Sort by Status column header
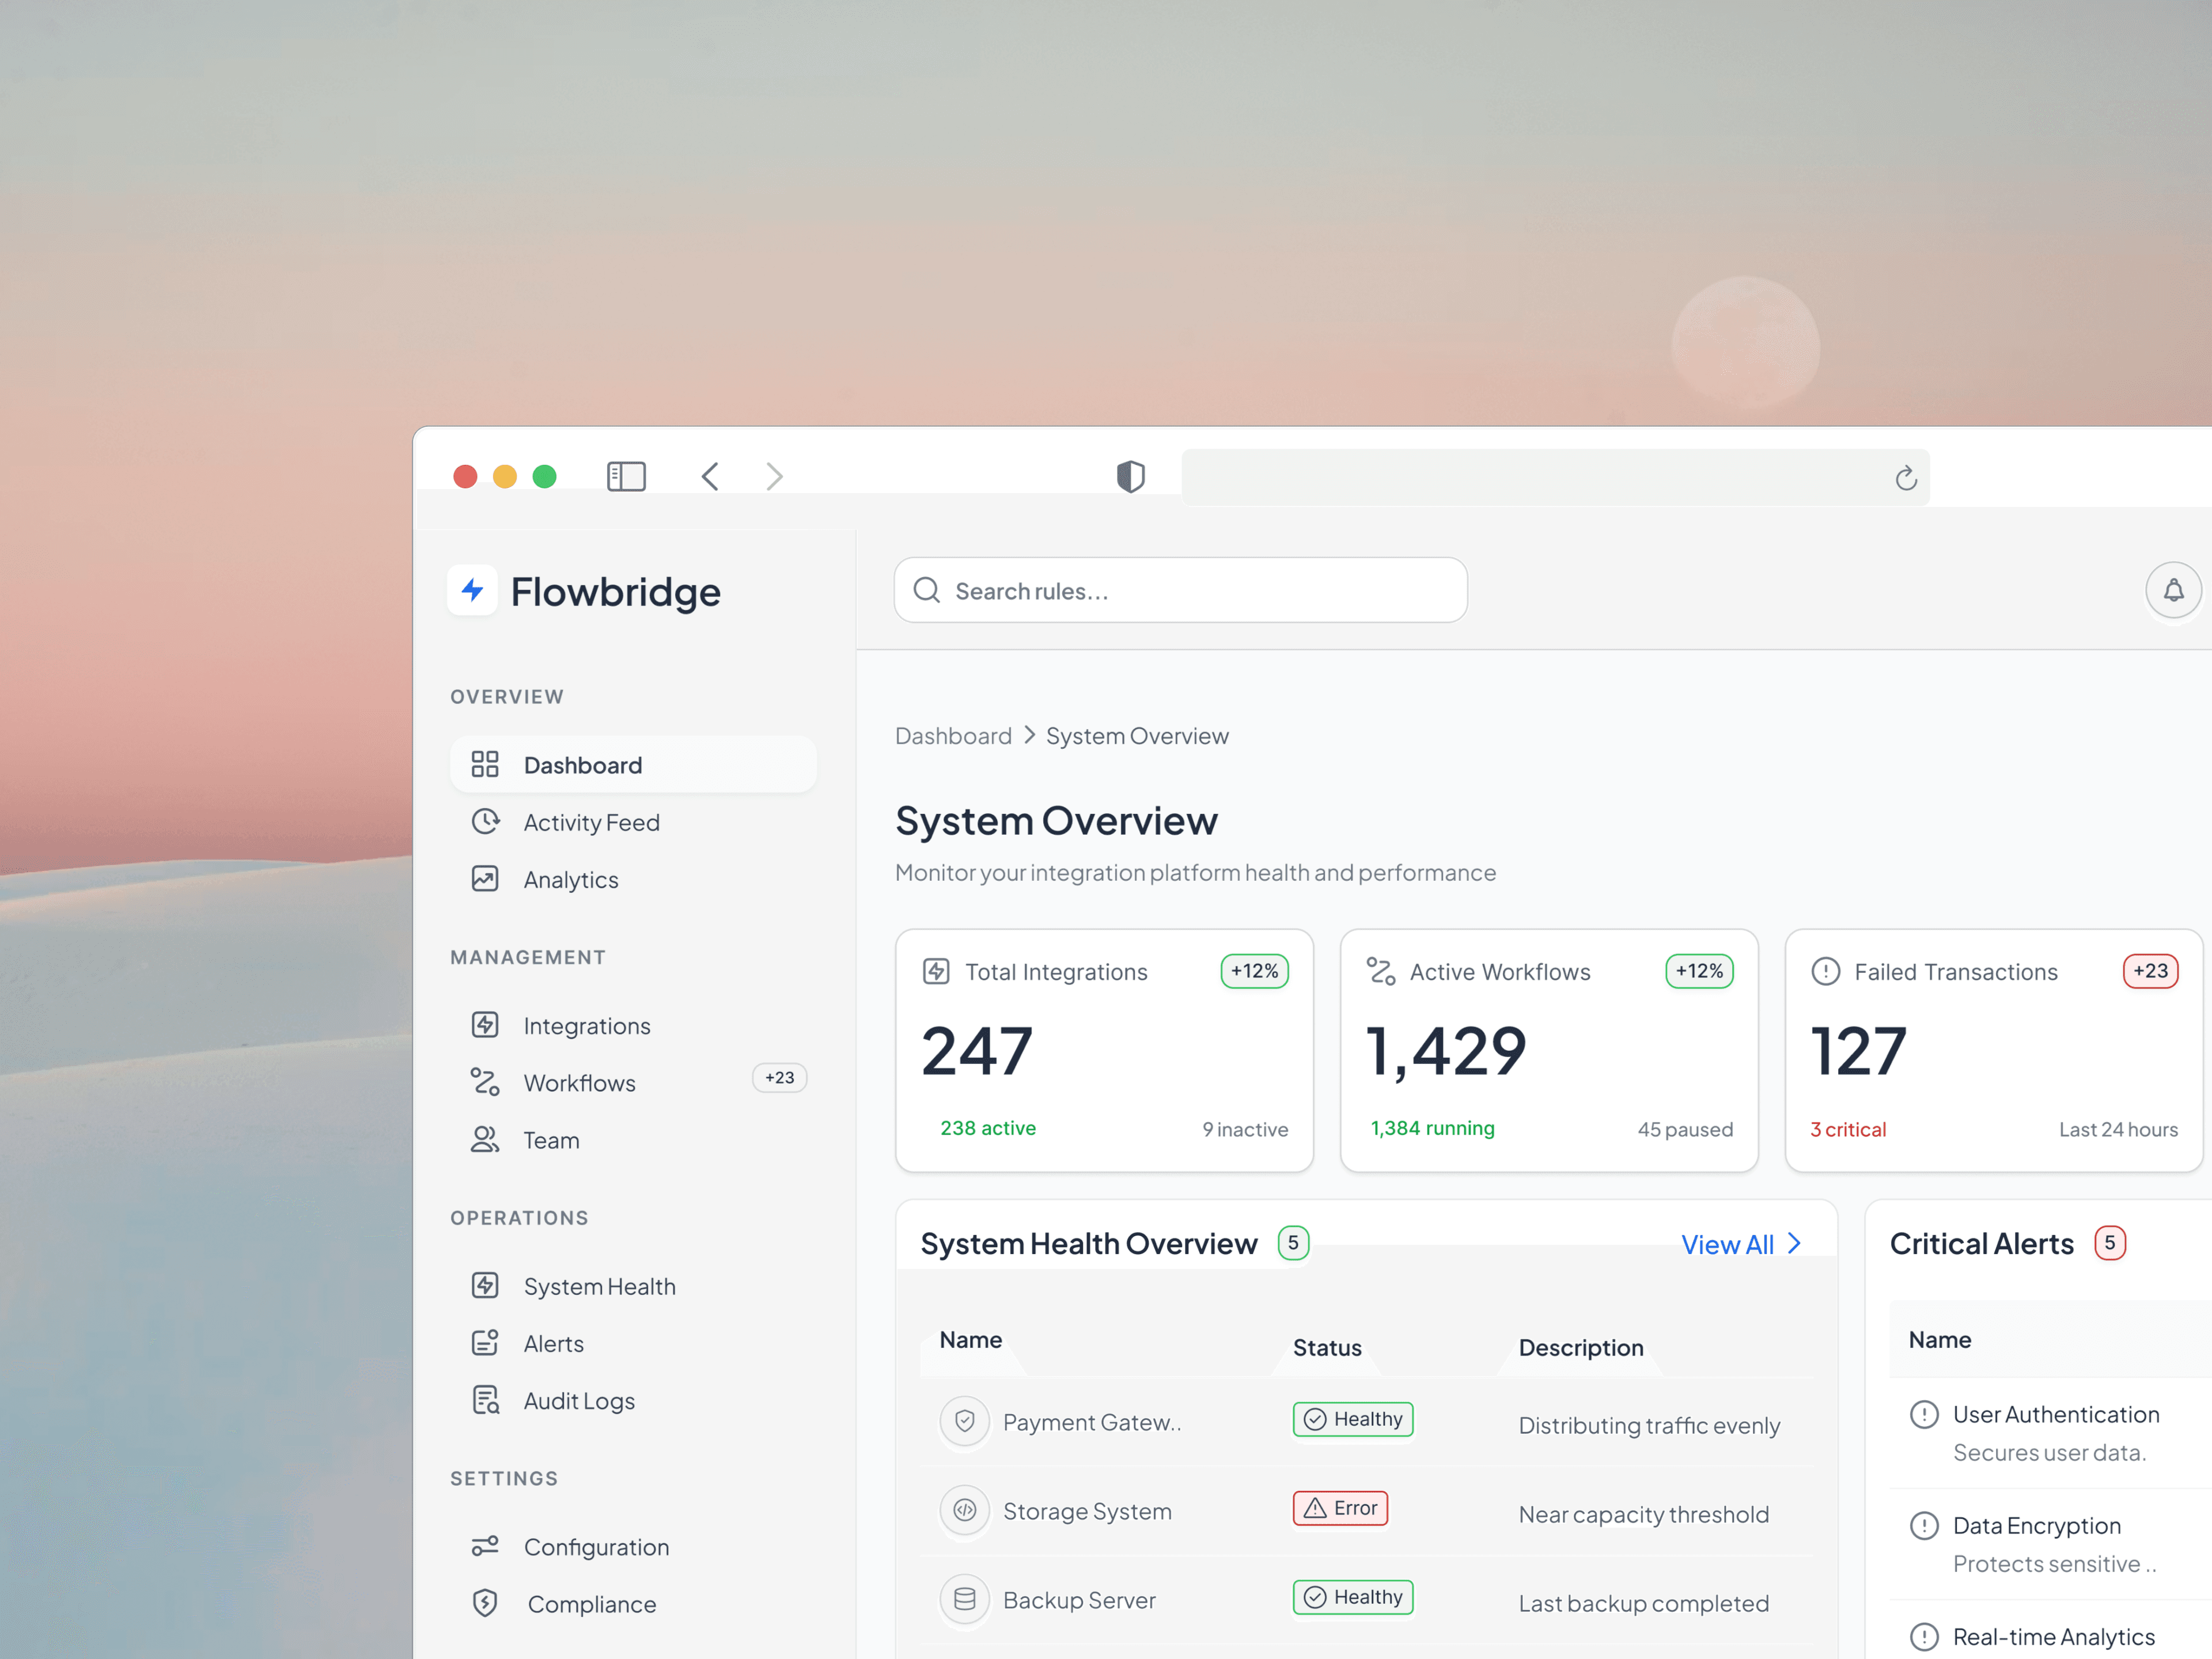Screen dimensions: 2212x1659 point(1326,1347)
